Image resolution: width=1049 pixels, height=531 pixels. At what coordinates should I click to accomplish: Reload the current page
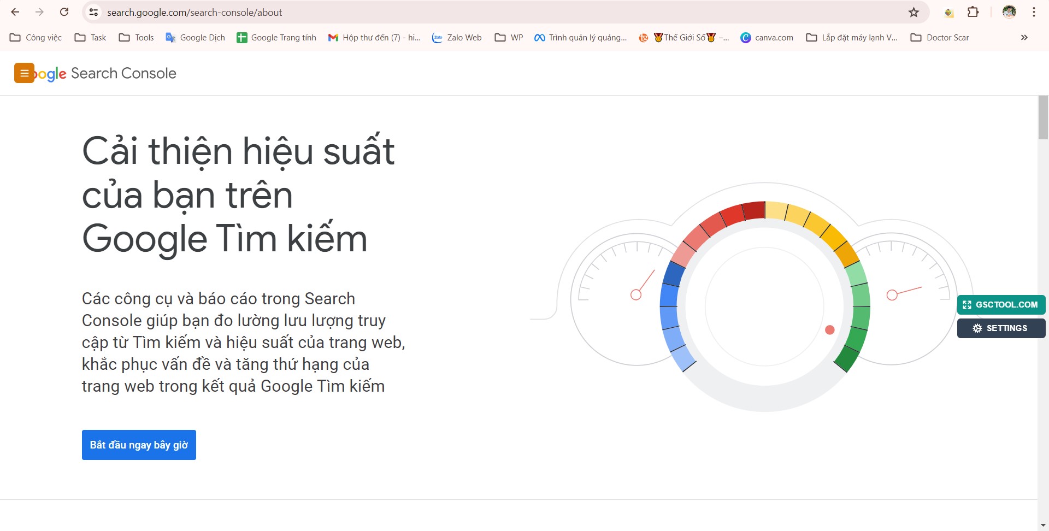coord(64,12)
